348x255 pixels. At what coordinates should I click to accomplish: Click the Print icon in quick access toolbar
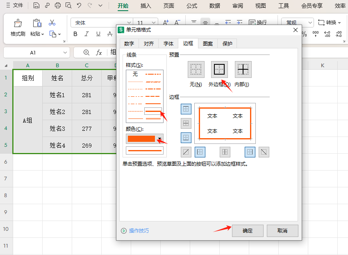(58, 5)
